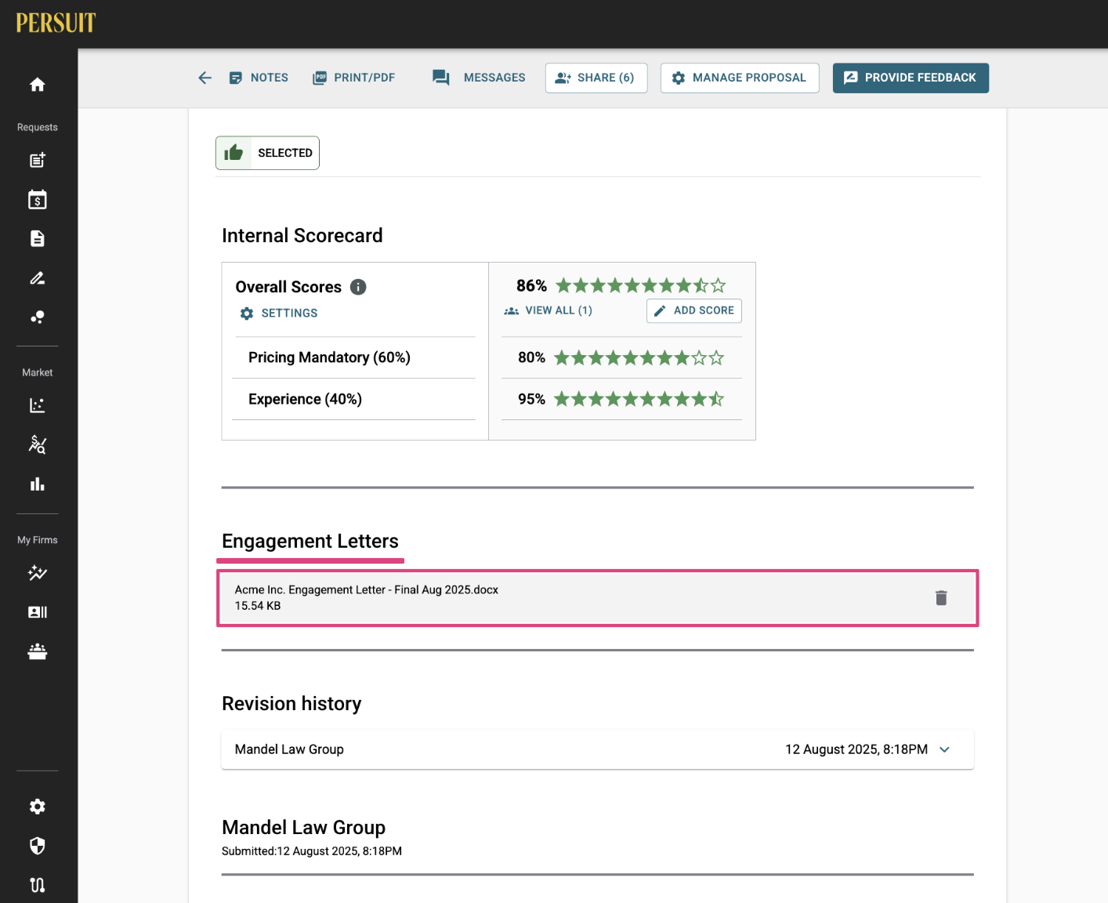1108x903 pixels.
Task: Open the bubble dots icon under Requests
Action: pyautogui.click(x=37, y=317)
